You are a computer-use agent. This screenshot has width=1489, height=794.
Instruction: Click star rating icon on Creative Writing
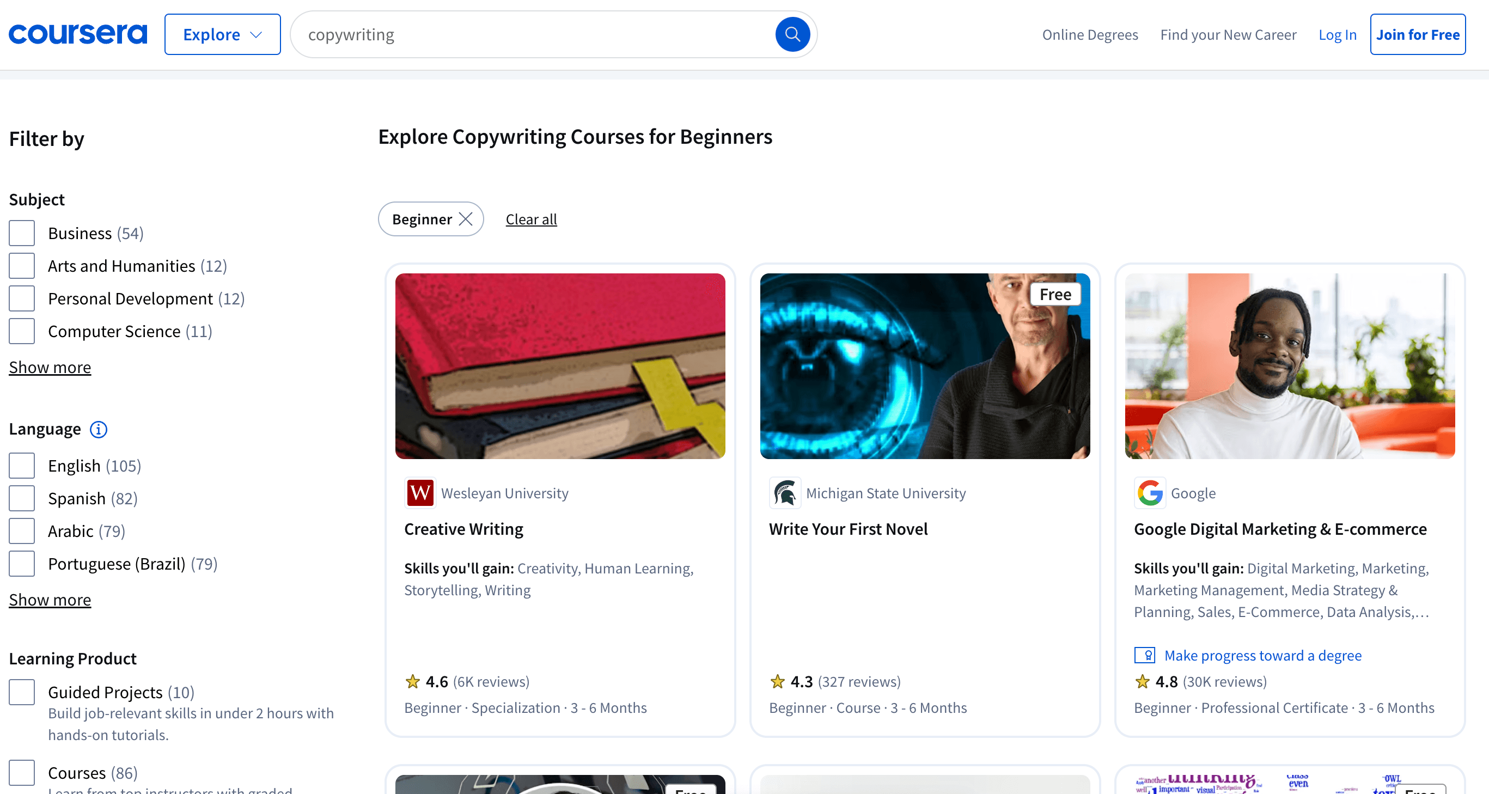pos(412,682)
